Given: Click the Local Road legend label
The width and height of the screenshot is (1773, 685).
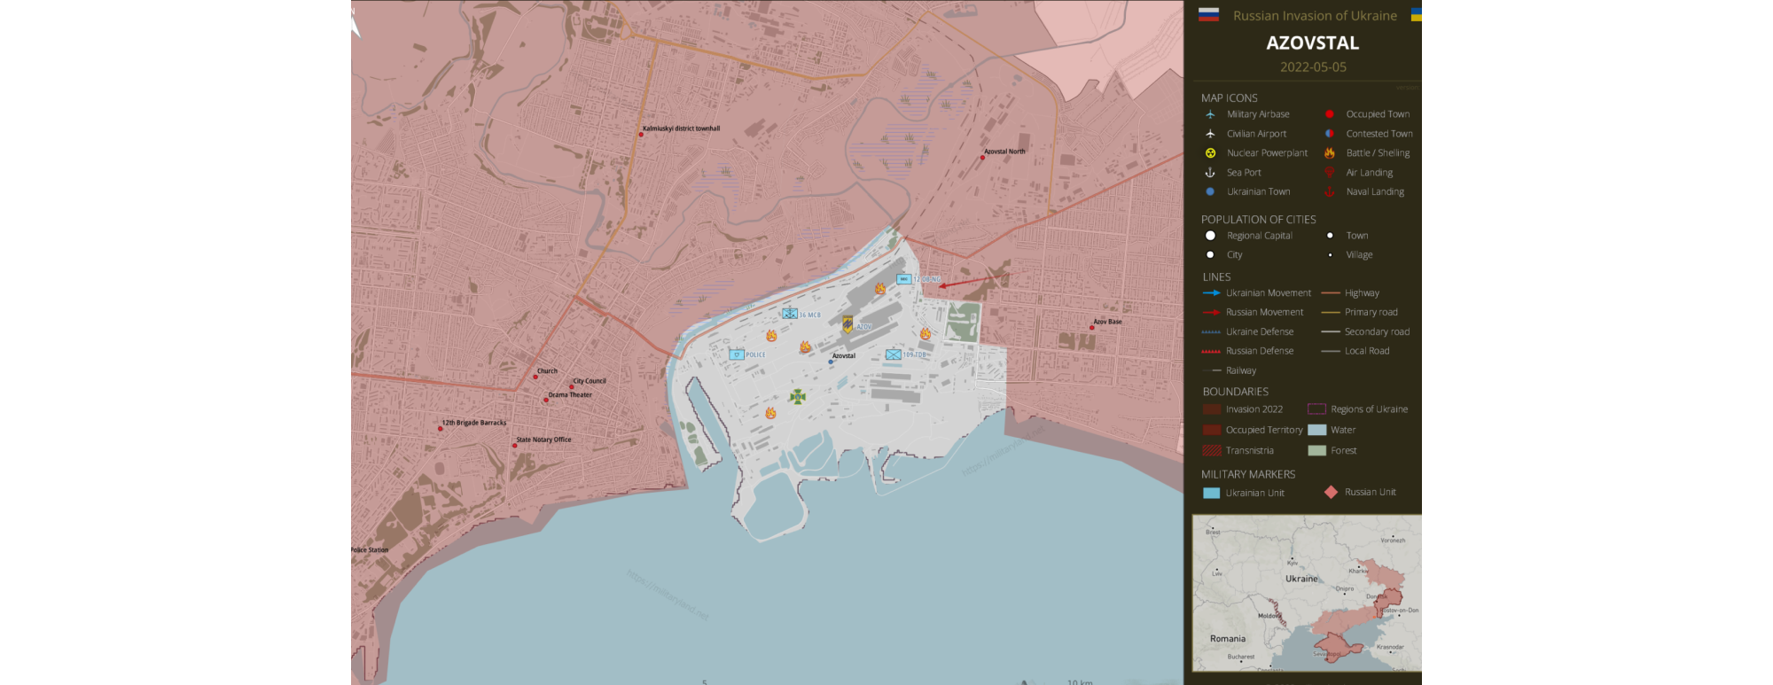Looking at the screenshot, I should coord(1367,351).
